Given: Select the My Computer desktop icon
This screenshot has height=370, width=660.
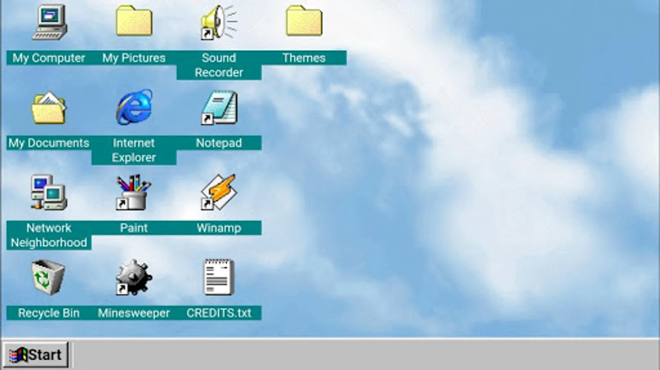Looking at the screenshot, I should (x=49, y=22).
